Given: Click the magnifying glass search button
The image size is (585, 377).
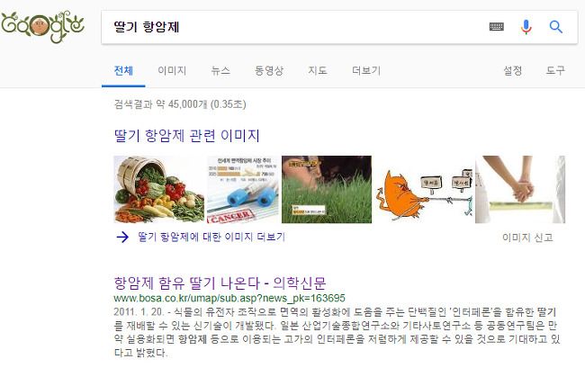Looking at the screenshot, I should click(x=555, y=27).
